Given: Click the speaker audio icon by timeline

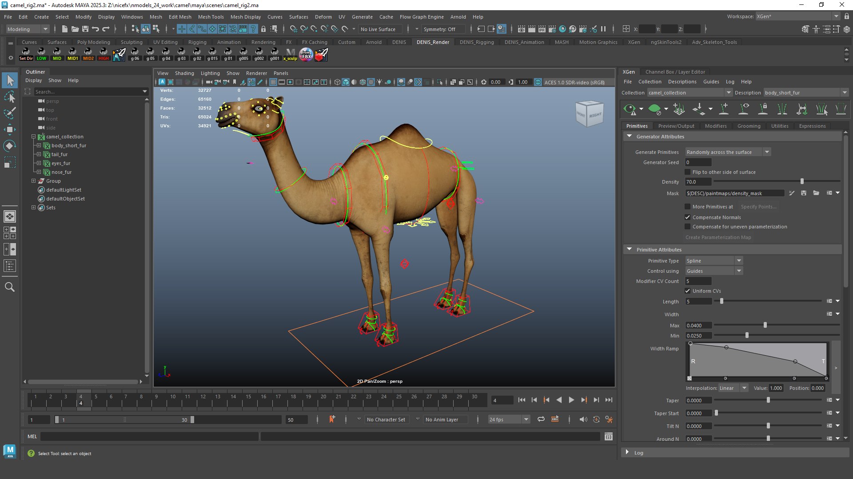Looking at the screenshot, I should coord(583,419).
